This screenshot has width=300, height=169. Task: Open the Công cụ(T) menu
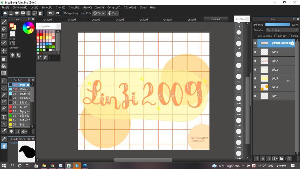click(x=114, y=7)
